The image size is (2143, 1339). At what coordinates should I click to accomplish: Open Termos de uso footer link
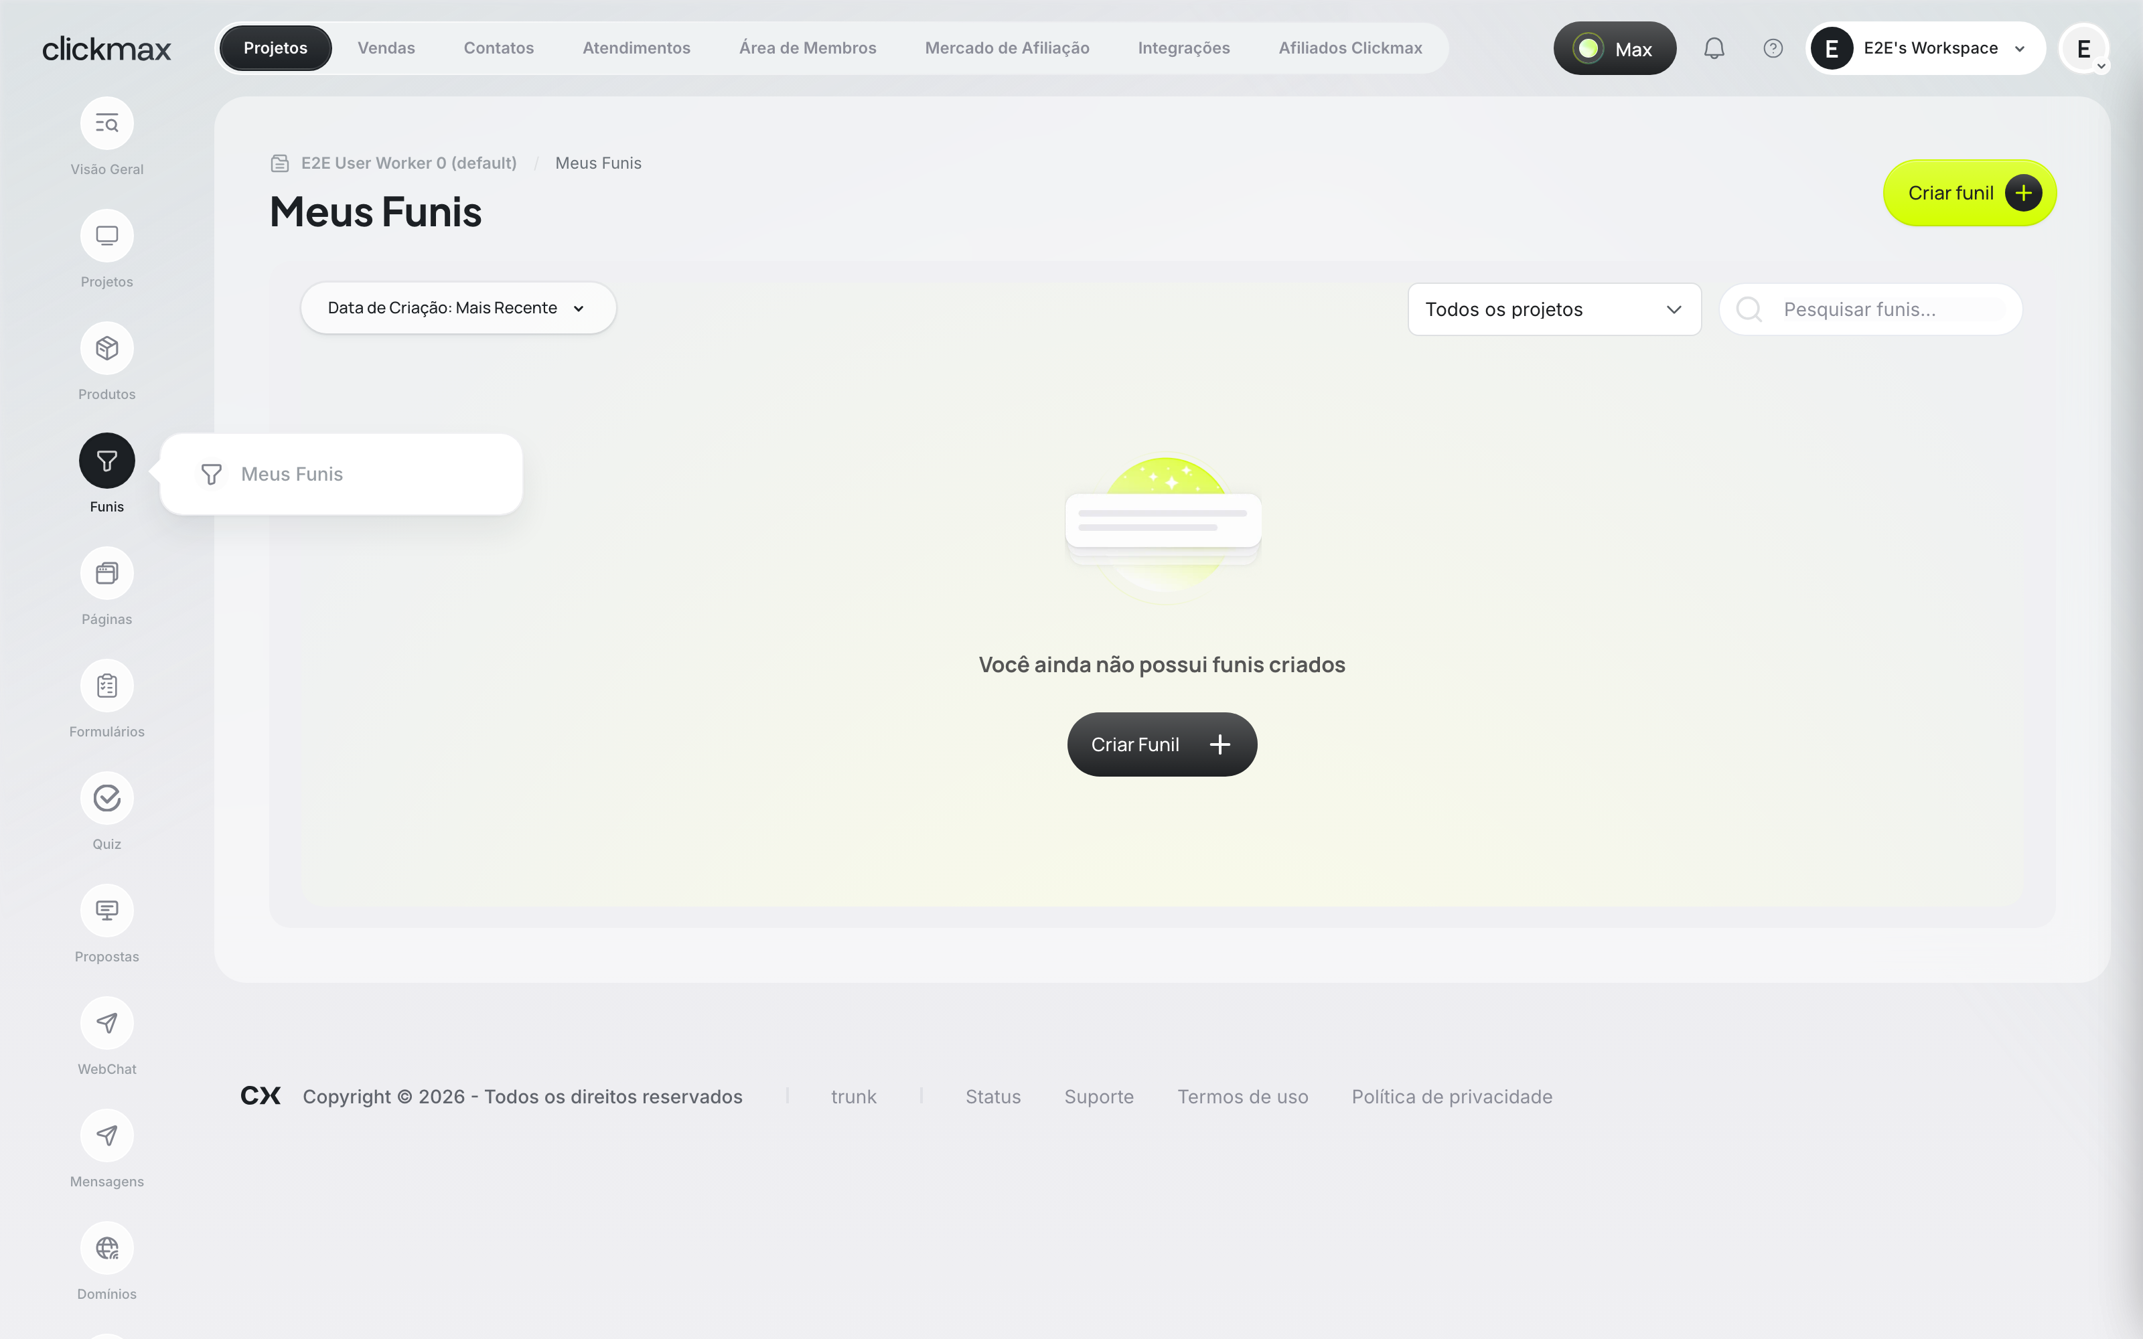coord(1242,1097)
